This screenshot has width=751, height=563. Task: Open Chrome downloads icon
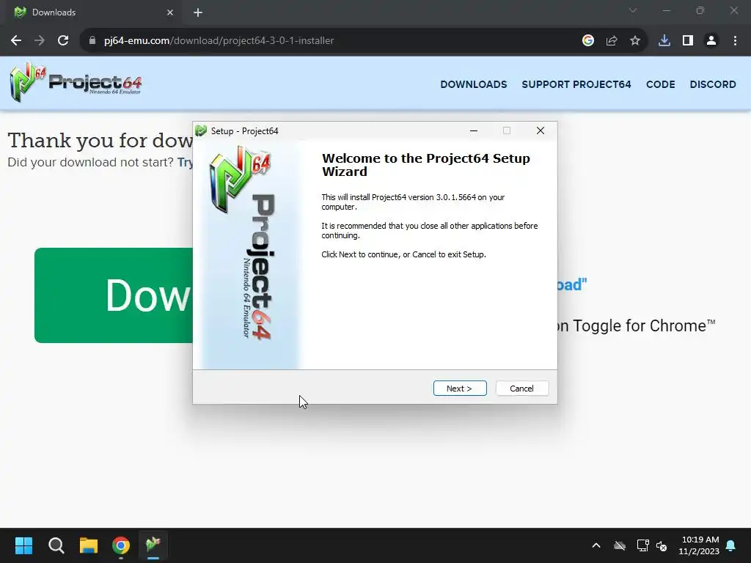coord(664,41)
